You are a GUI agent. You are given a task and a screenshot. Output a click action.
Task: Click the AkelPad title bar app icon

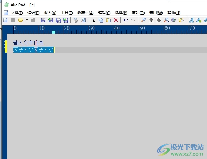coord(7,5)
